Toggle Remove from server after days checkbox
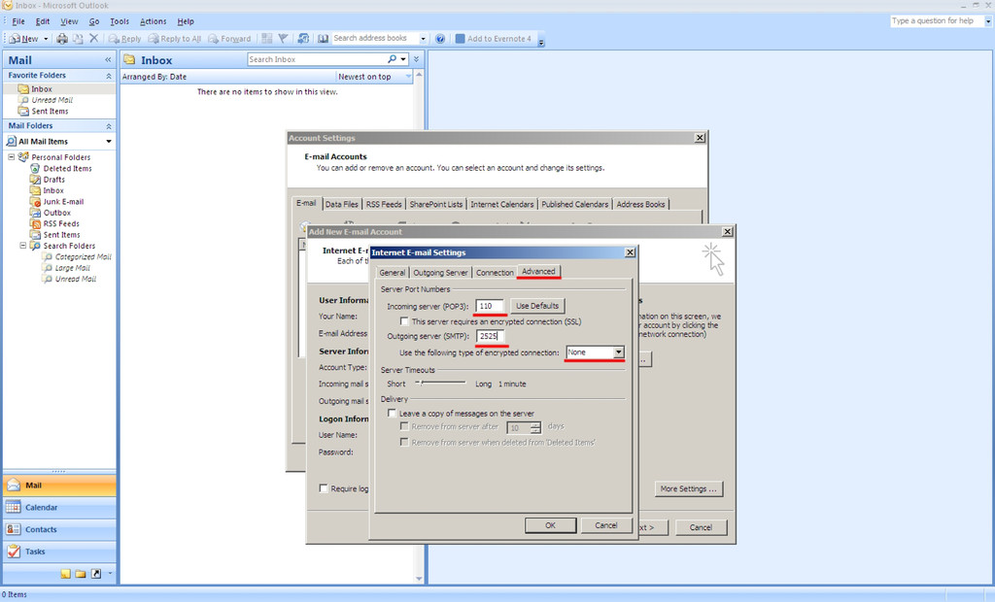995x602 pixels. tap(403, 426)
